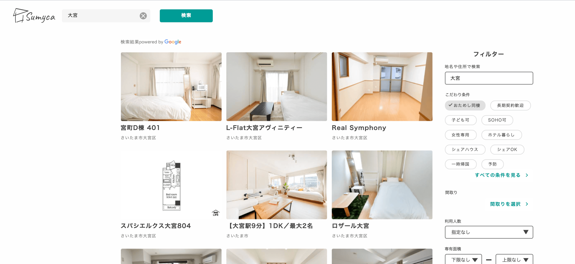Click the Google logo in search results

172,42
